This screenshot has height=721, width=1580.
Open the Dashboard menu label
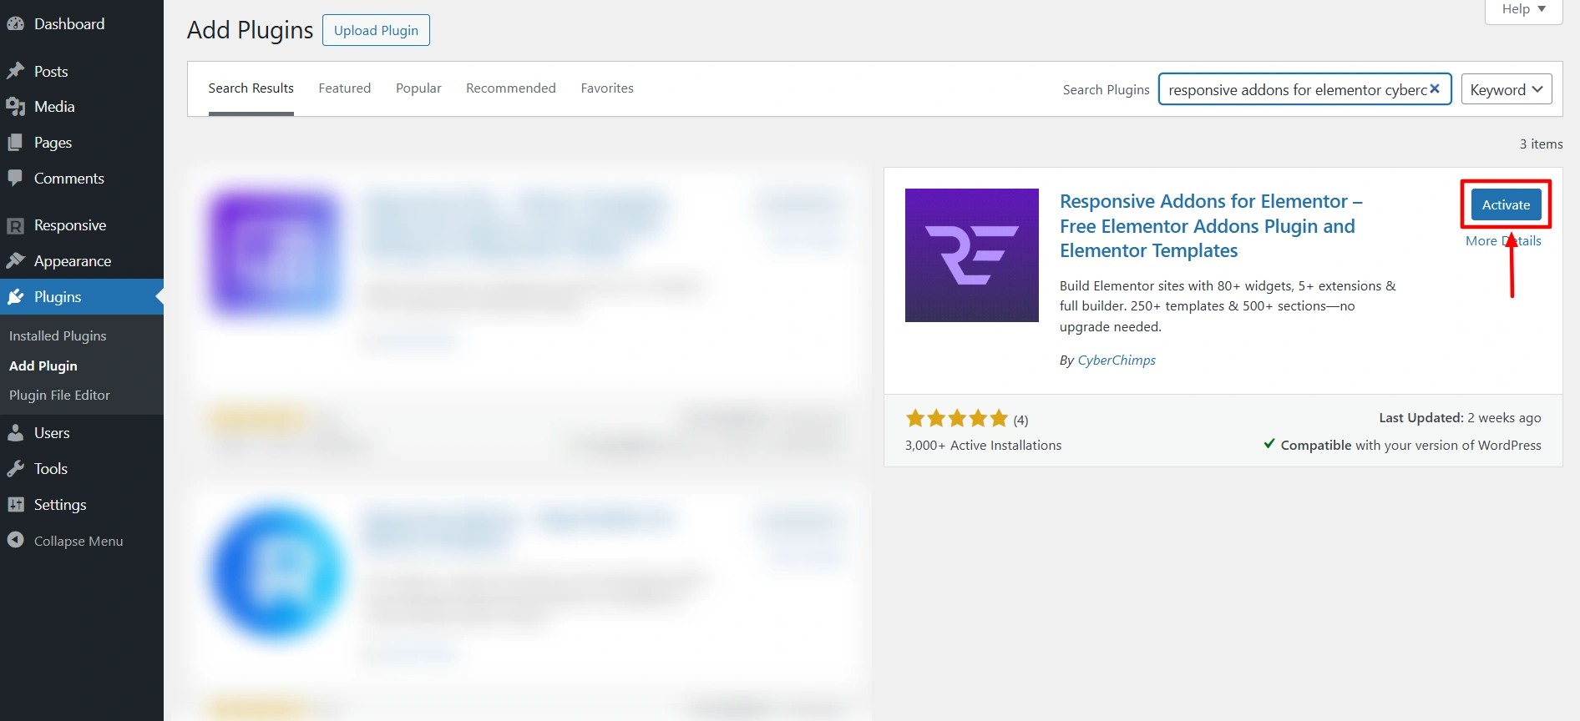69,24
